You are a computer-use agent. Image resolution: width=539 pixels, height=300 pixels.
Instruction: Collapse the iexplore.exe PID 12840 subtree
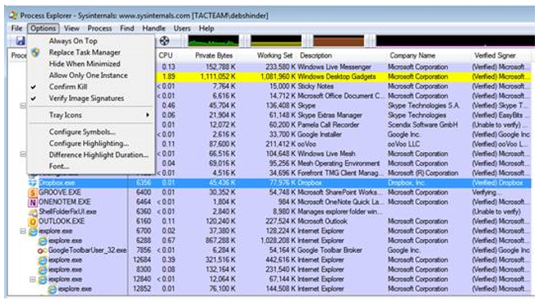tap(33, 280)
